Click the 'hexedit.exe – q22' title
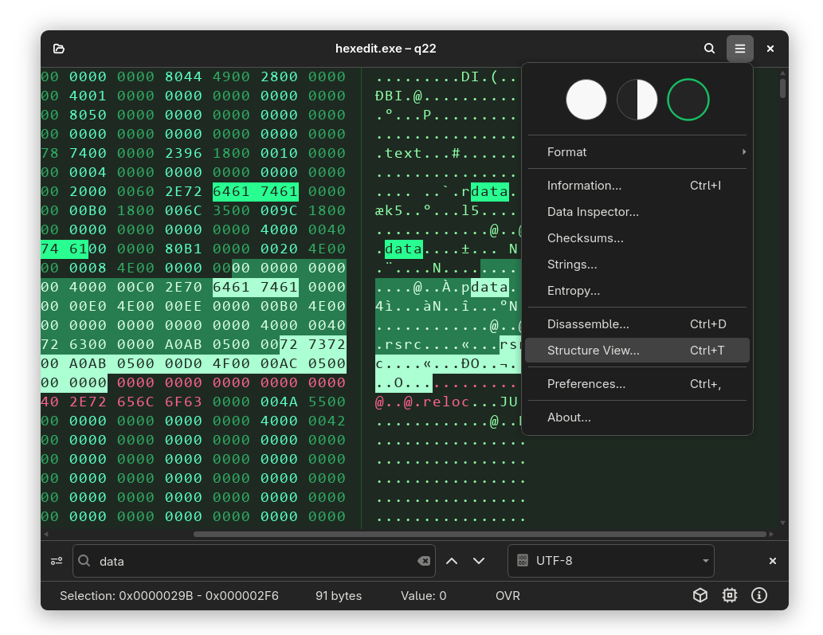823x635 pixels. click(386, 49)
